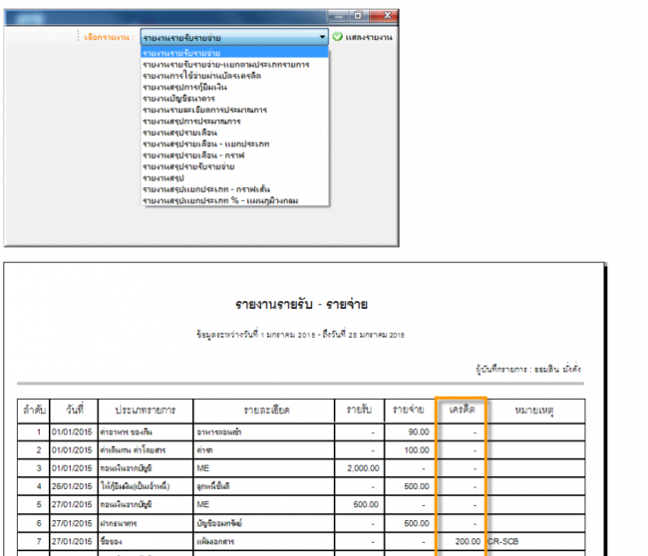648x556 pixels.
Task: Click the เครดิต column header
Action: pyautogui.click(x=462, y=411)
